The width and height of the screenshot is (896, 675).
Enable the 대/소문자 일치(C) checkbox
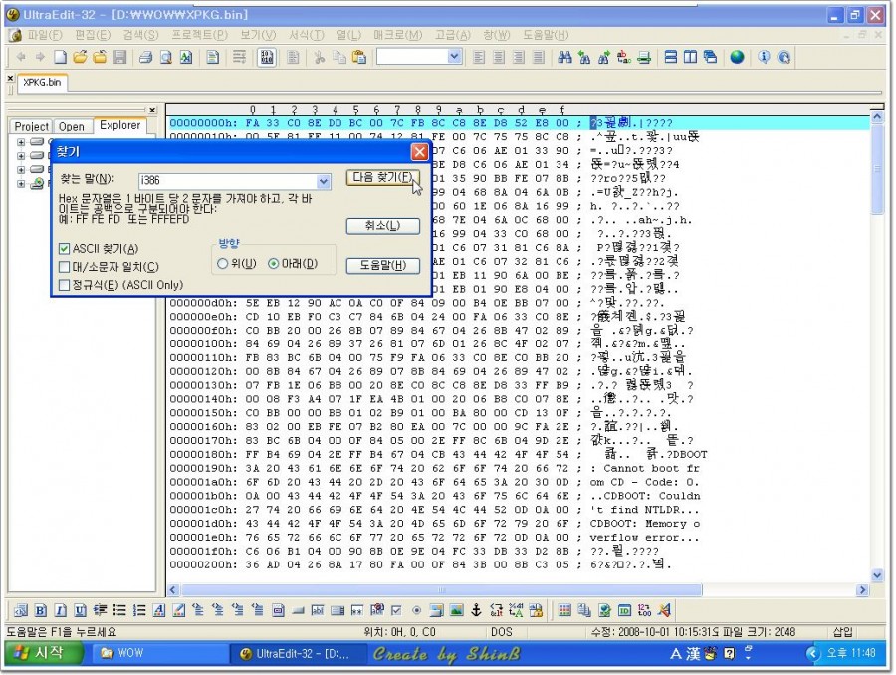click(x=64, y=267)
